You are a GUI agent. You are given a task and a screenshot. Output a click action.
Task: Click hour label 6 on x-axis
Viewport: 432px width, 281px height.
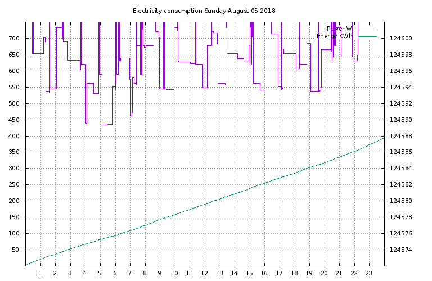pos(115,273)
